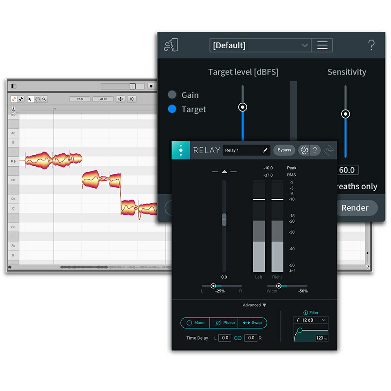Open the Breath Control help question mark
Screen dimensions: 391x391
tap(371, 45)
